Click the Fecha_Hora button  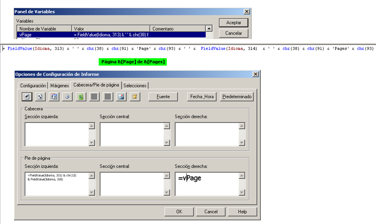(x=202, y=97)
